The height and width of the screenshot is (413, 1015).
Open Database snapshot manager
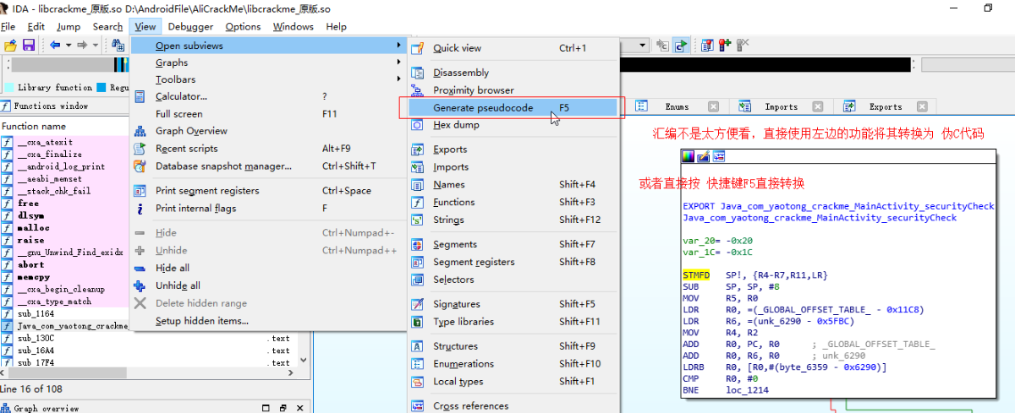(268, 166)
